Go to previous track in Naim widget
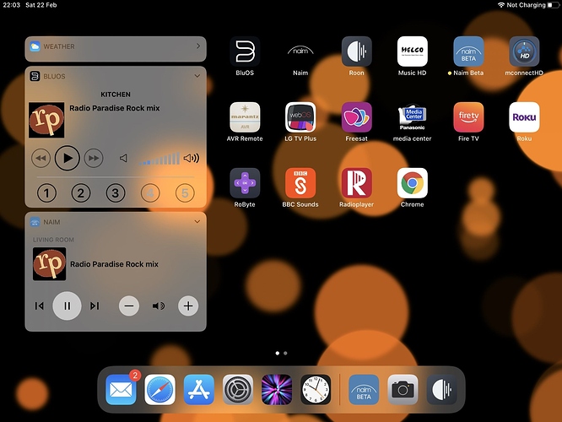This screenshot has width=562, height=422. (x=40, y=306)
